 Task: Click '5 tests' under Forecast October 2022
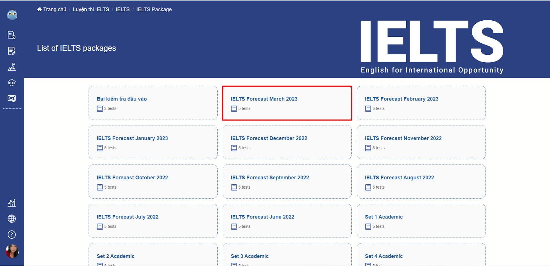[110, 187]
